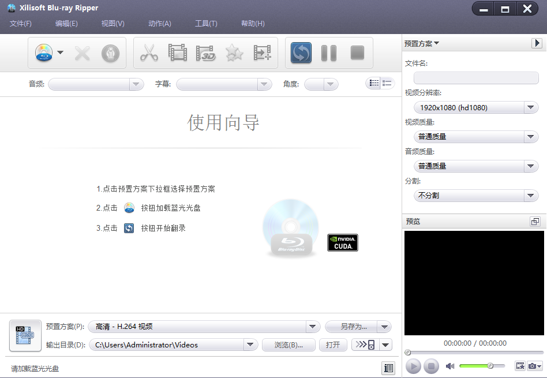Open the snapshot options arrow
547x378 pixels.
pos(539,366)
